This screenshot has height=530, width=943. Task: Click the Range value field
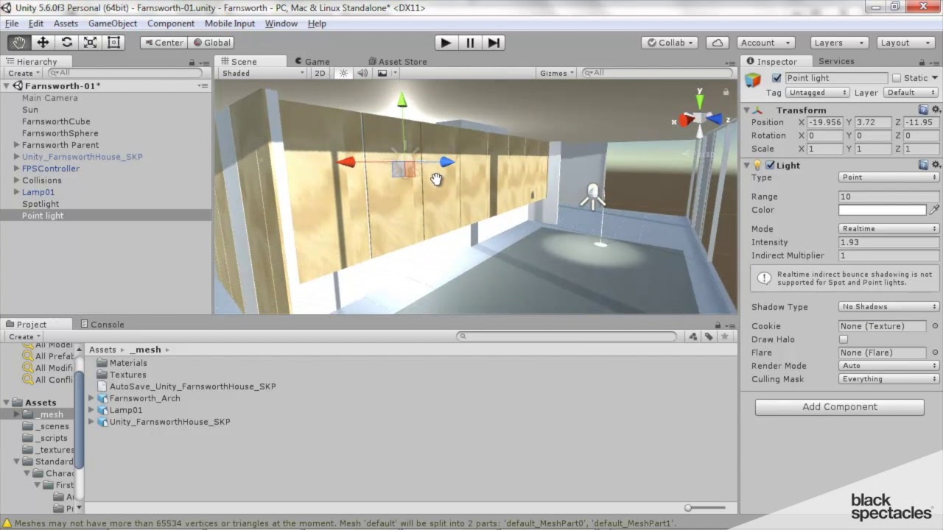pyautogui.click(x=889, y=197)
